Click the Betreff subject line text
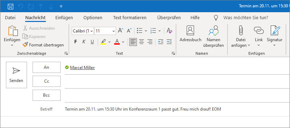 point(143,109)
